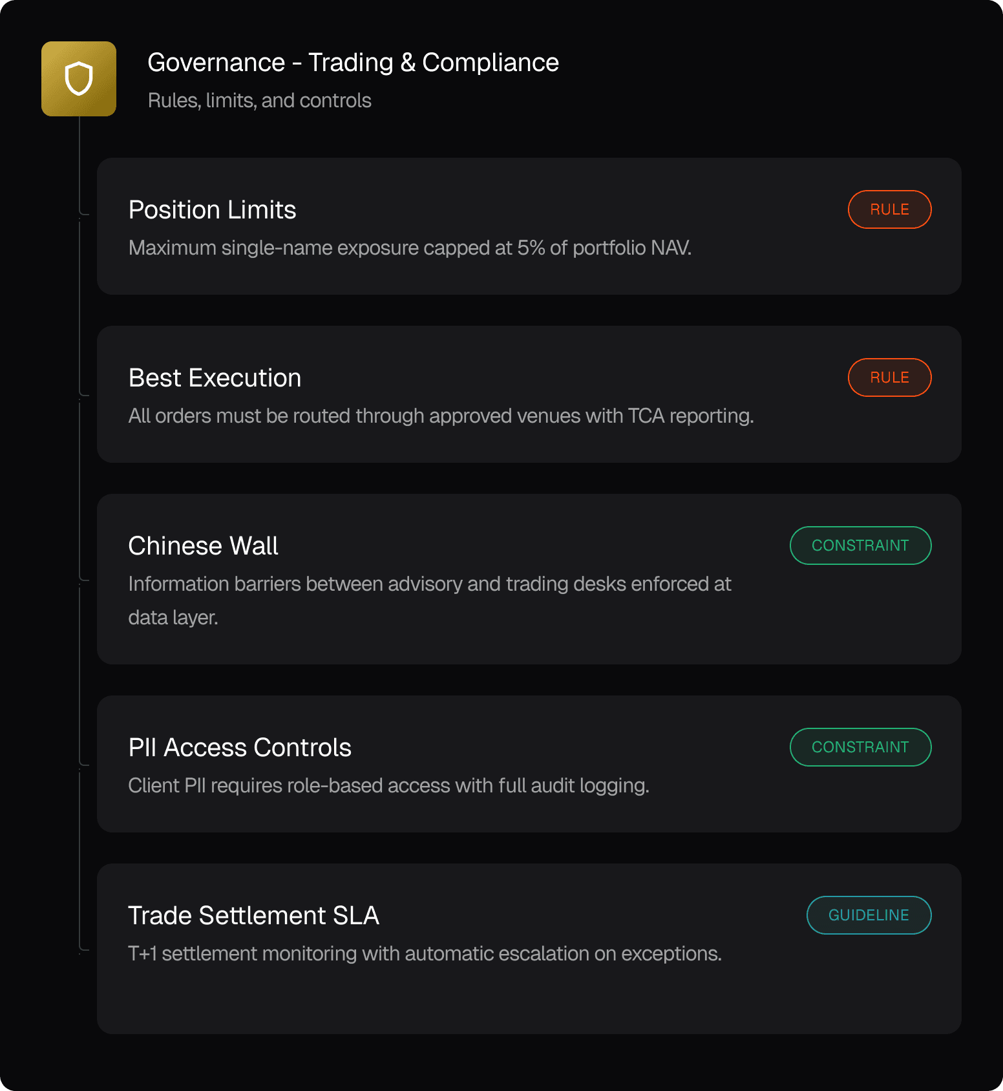1003x1091 pixels.
Task: Open the Trade Settlement SLA title
Action: pyautogui.click(x=253, y=916)
